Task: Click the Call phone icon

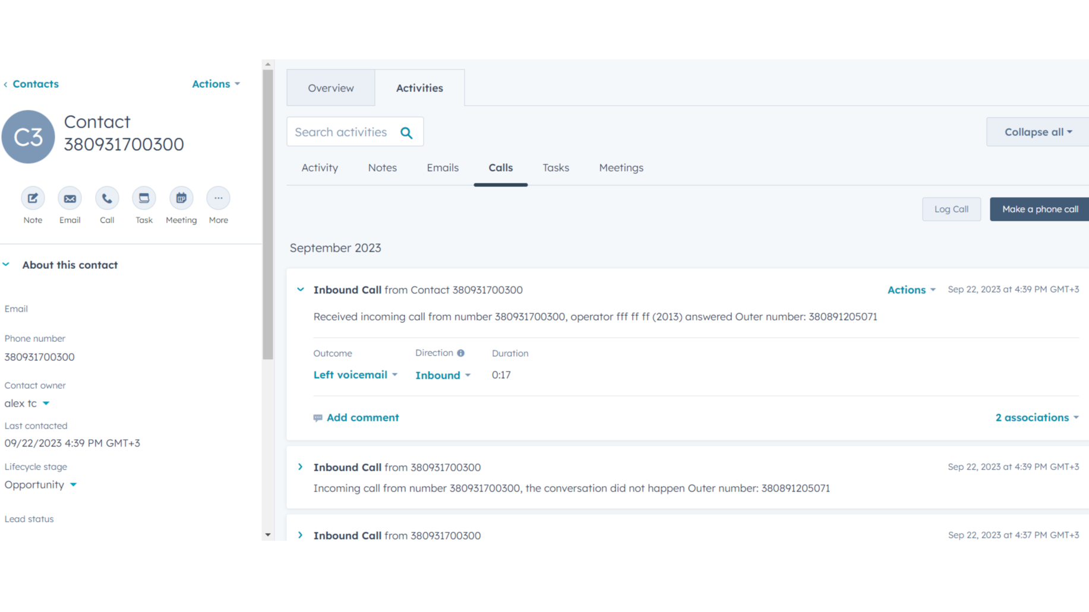Action: (x=107, y=198)
